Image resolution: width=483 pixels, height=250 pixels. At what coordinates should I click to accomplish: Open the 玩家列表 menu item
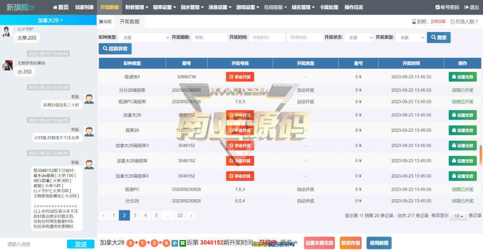[84, 8]
